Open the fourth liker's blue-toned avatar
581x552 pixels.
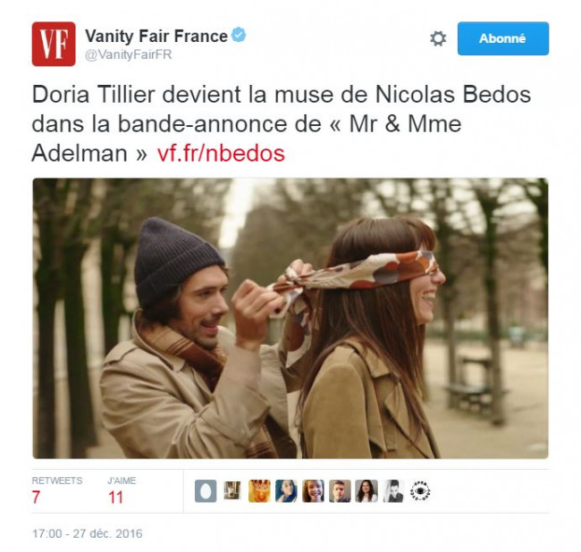pyautogui.click(x=286, y=491)
